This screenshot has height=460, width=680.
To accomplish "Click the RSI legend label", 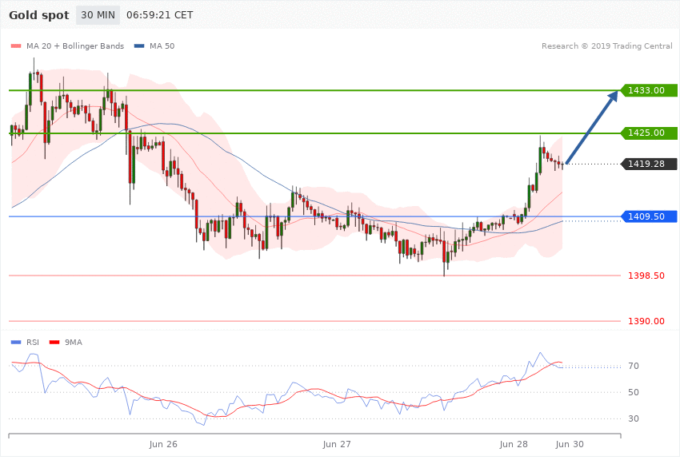I will tap(33, 343).
